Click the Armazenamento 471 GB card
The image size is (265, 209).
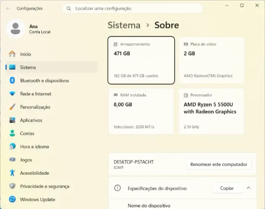click(141, 60)
